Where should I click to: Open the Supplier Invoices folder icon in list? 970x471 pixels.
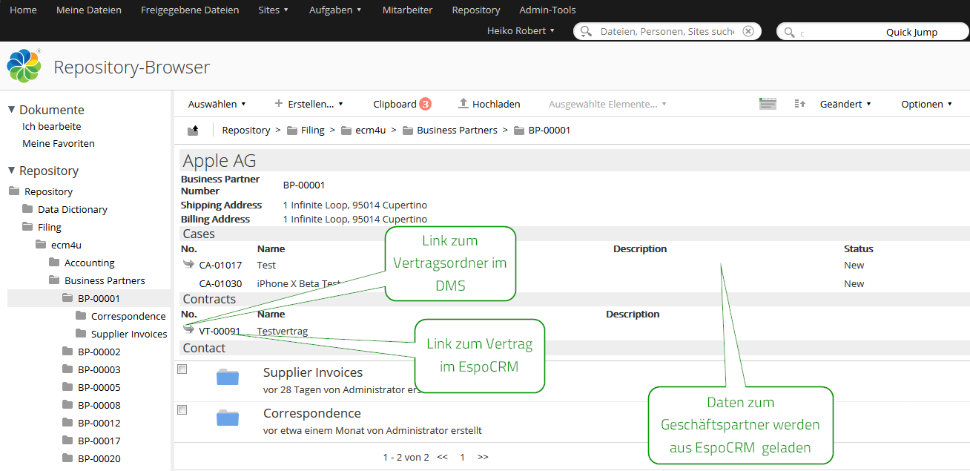(228, 378)
